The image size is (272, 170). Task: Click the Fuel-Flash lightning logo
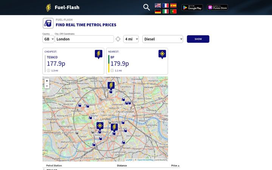(x=48, y=8)
